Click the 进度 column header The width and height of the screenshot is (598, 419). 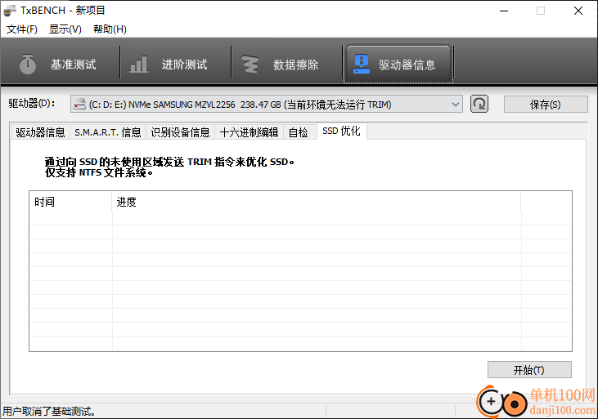(317, 202)
